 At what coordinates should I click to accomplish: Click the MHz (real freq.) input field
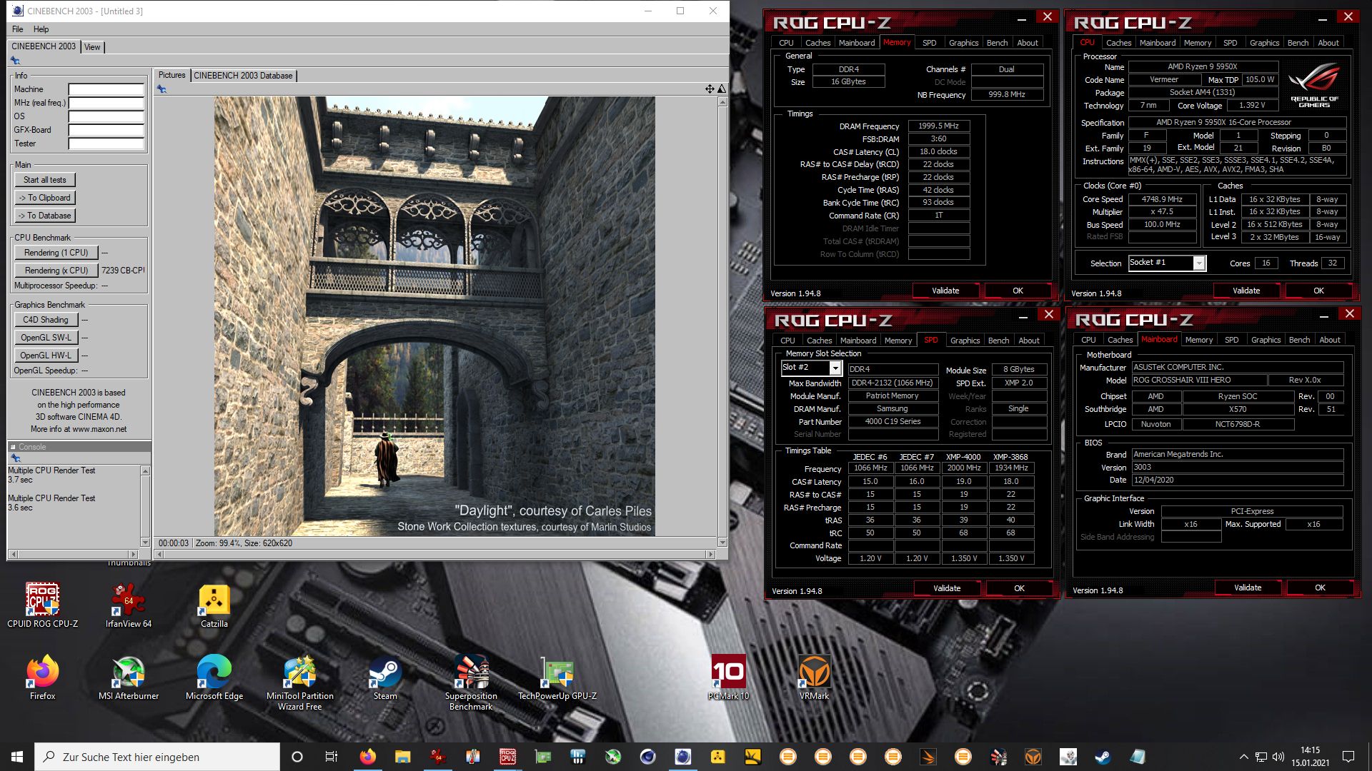[x=106, y=104]
